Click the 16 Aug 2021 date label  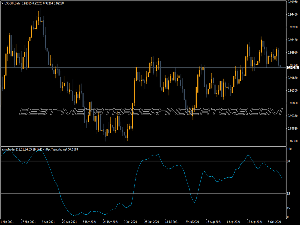[x=214, y=222]
